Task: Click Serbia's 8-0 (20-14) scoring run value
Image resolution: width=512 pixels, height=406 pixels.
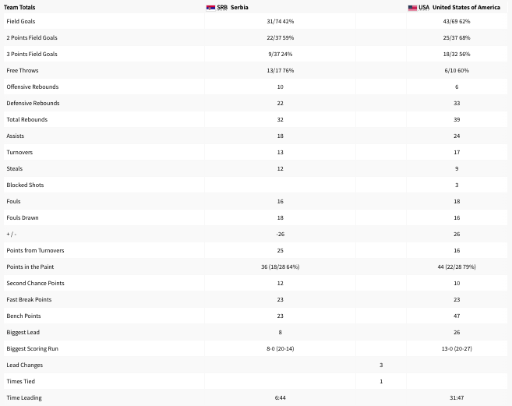Action: click(281, 348)
